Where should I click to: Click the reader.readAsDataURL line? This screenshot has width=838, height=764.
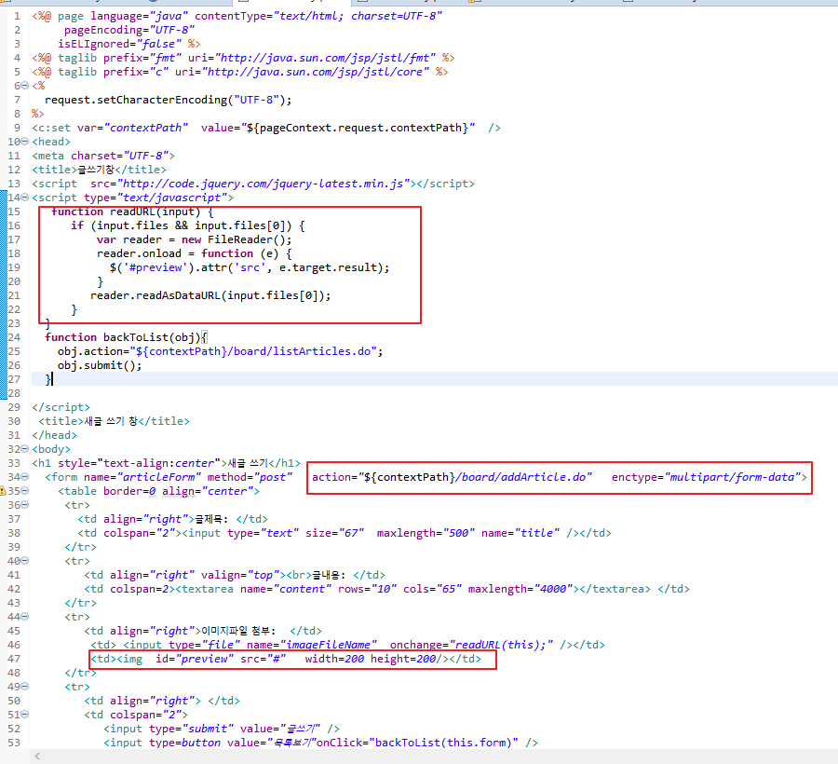pos(210,295)
